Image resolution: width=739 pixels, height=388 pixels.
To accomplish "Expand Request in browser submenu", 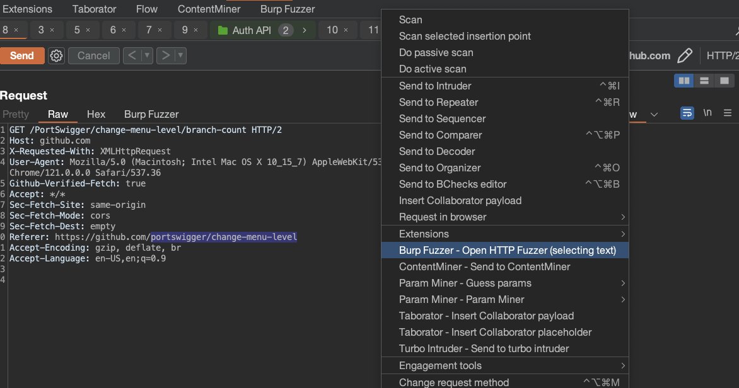I will pos(623,217).
